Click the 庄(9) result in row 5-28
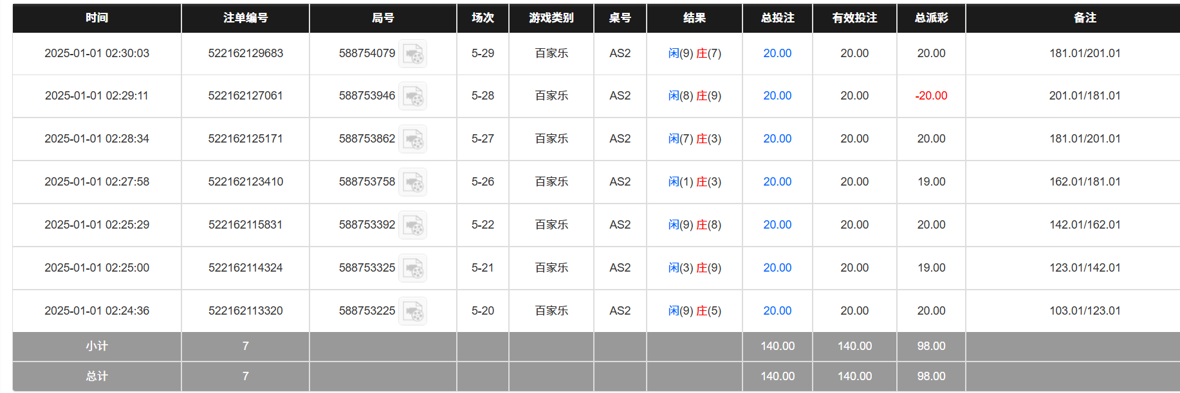 click(x=710, y=96)
